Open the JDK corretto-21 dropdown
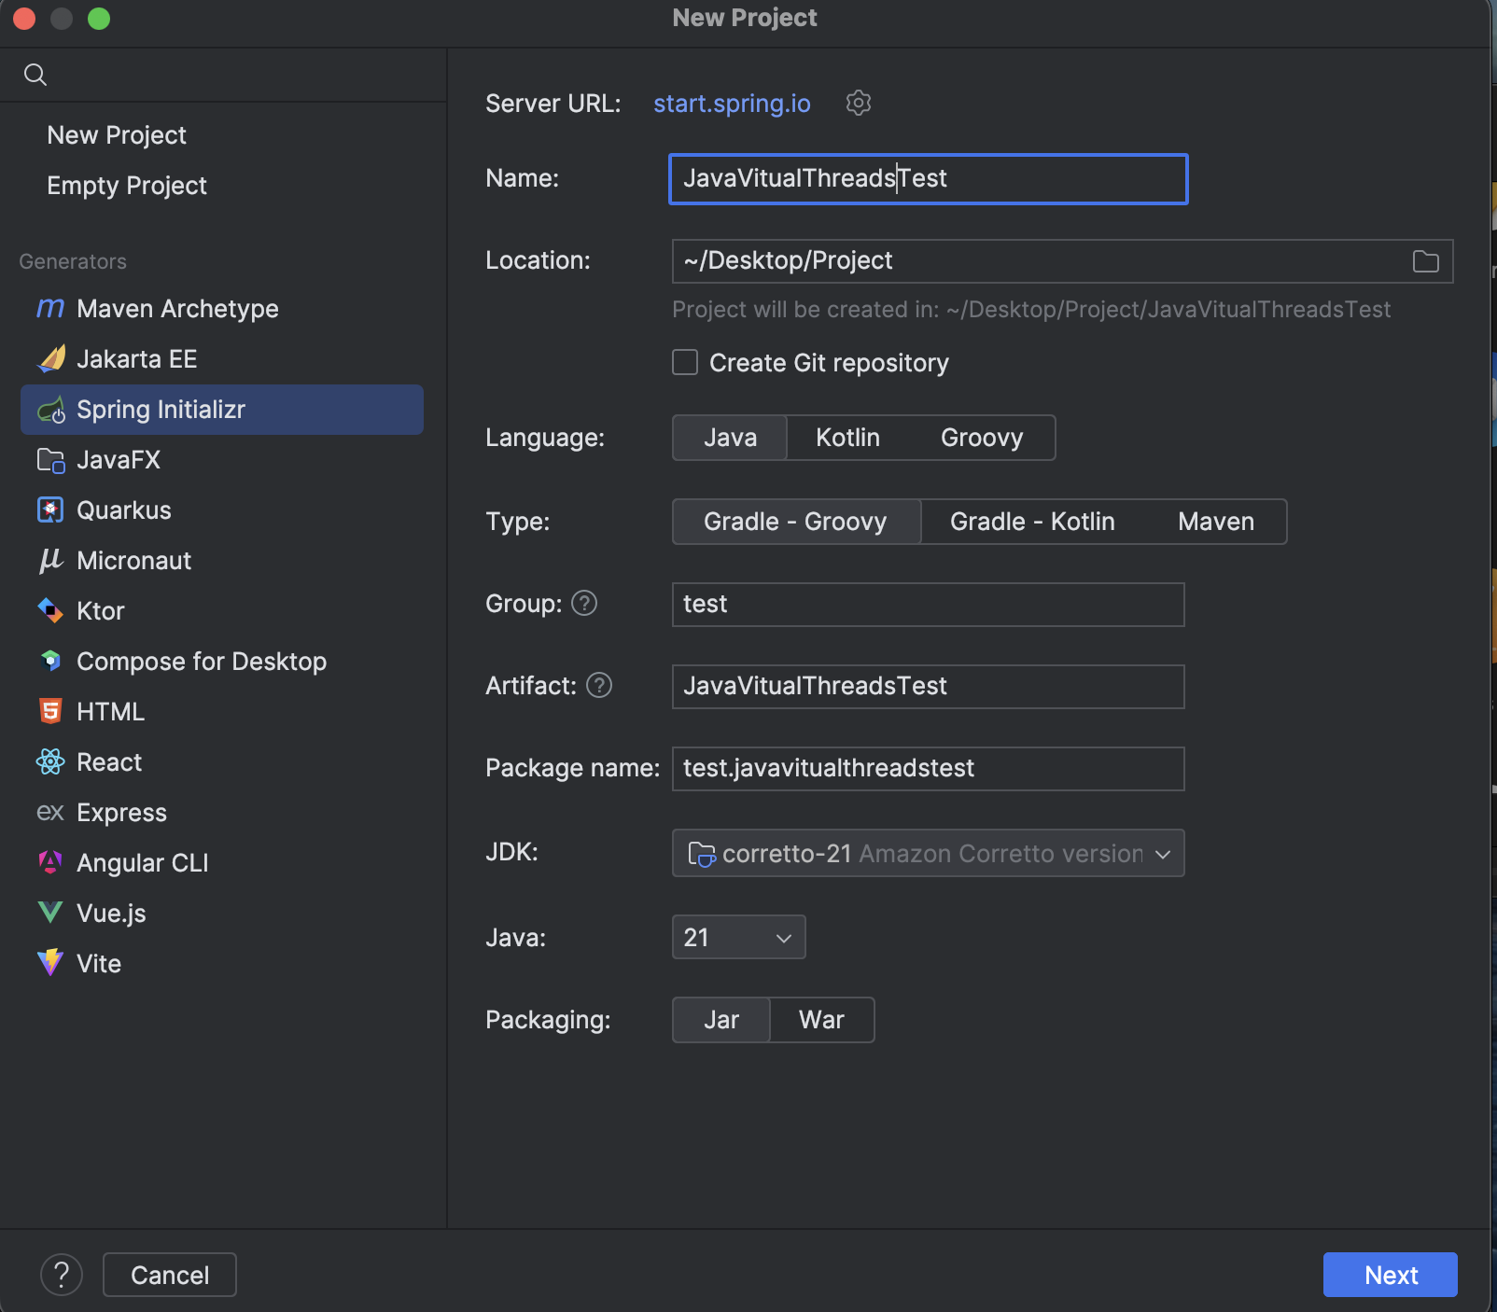The height and width of the screenshot is (1312, 1497). 929,853
